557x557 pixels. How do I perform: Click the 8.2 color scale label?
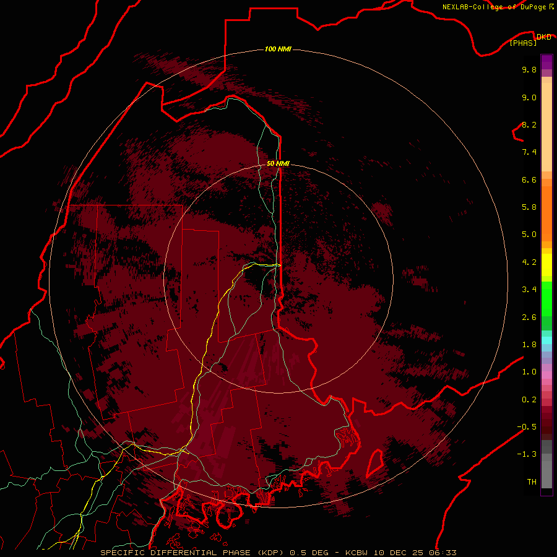(529, 124)
